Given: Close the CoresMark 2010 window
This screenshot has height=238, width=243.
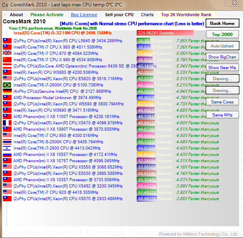Looking at the screenshot, I should click(x=234, y=3).
